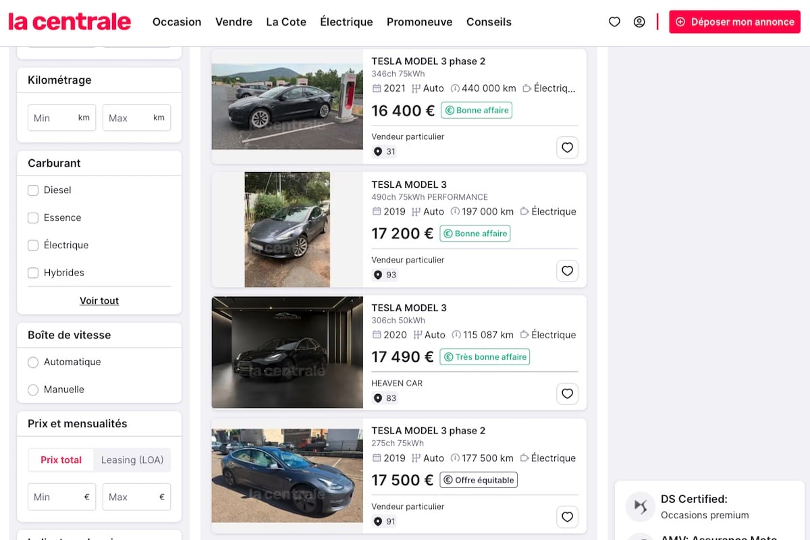This screenshot has height=540, width=810.
Task: Favorite the 16 400 € Tesla listing
Action: click(x=567, y=147)
